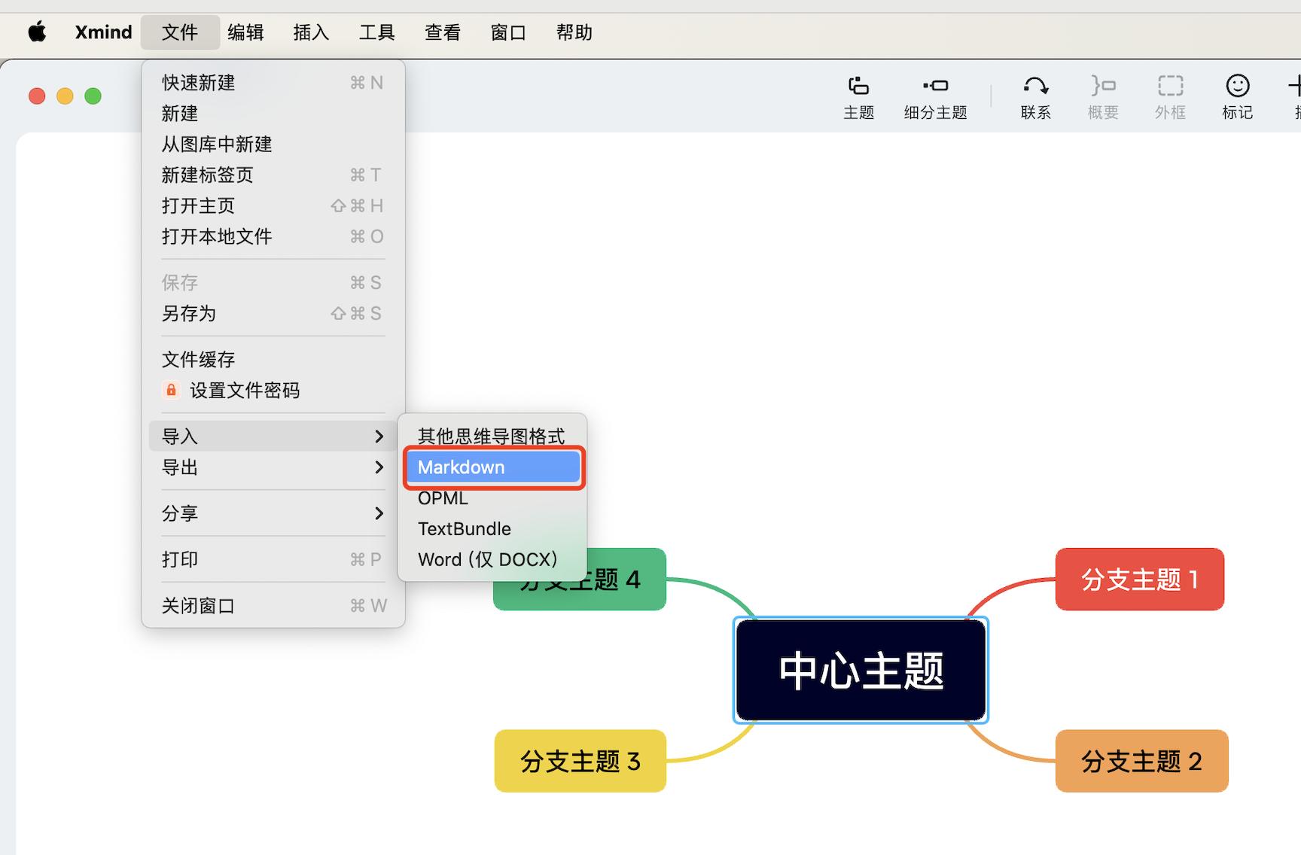This screenshot has width=1301, height=855.
Task: Choose 快速新建 from the file menu
Action: tap(273, 83)
